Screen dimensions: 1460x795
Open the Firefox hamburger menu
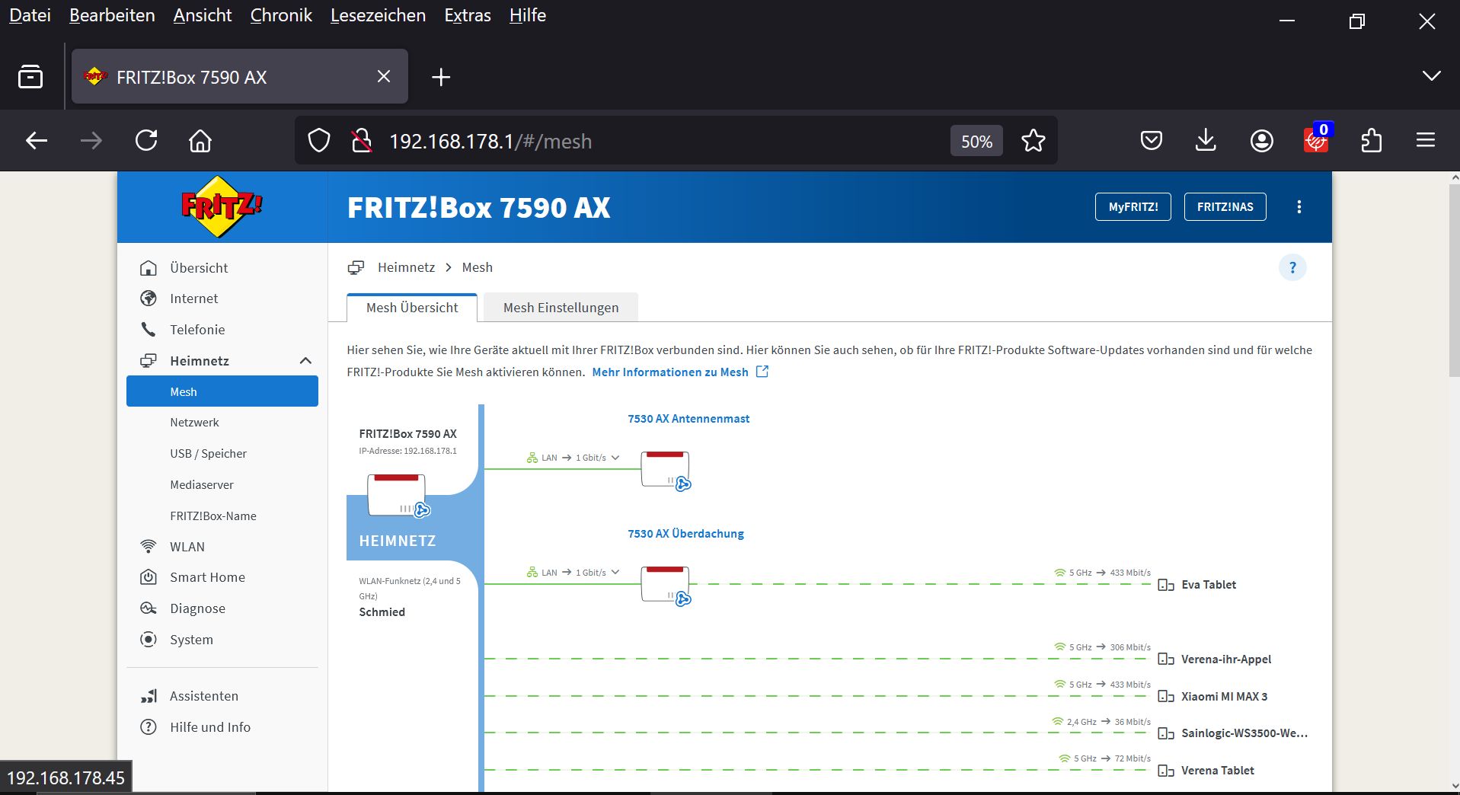click(x=1426, y=141)
